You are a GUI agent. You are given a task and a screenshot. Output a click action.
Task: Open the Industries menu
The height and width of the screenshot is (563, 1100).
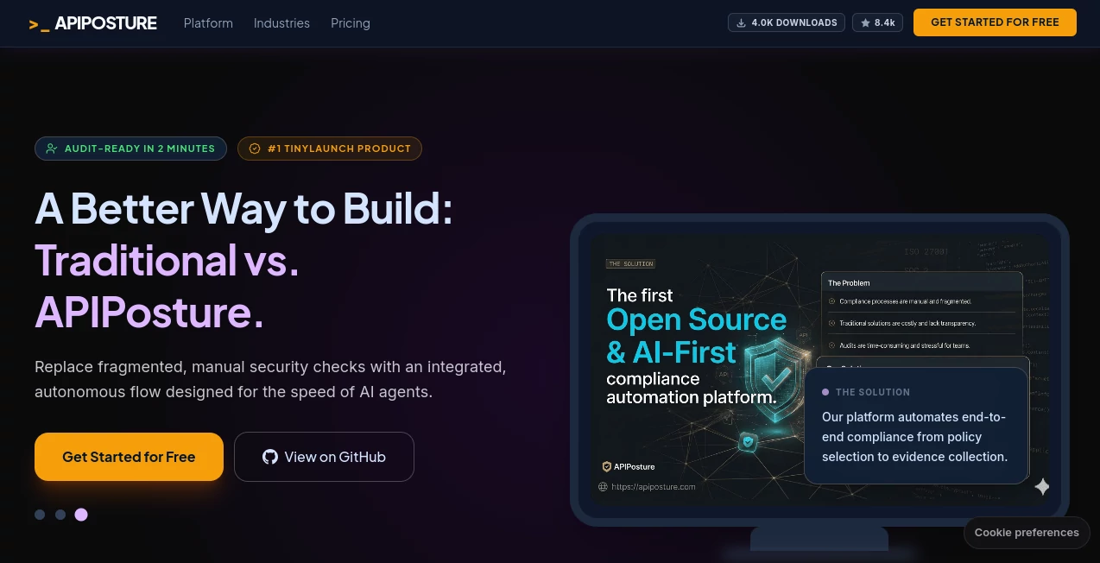[x=281, y=23]
